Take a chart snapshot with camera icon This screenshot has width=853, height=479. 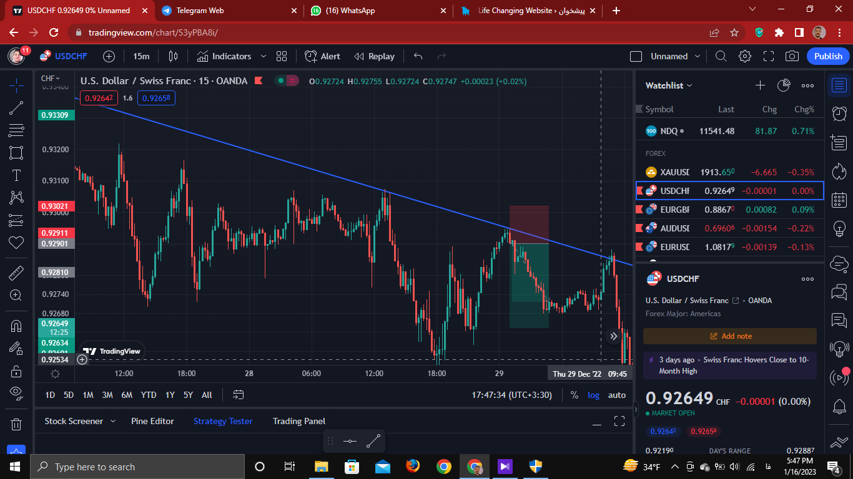point(792,56)
